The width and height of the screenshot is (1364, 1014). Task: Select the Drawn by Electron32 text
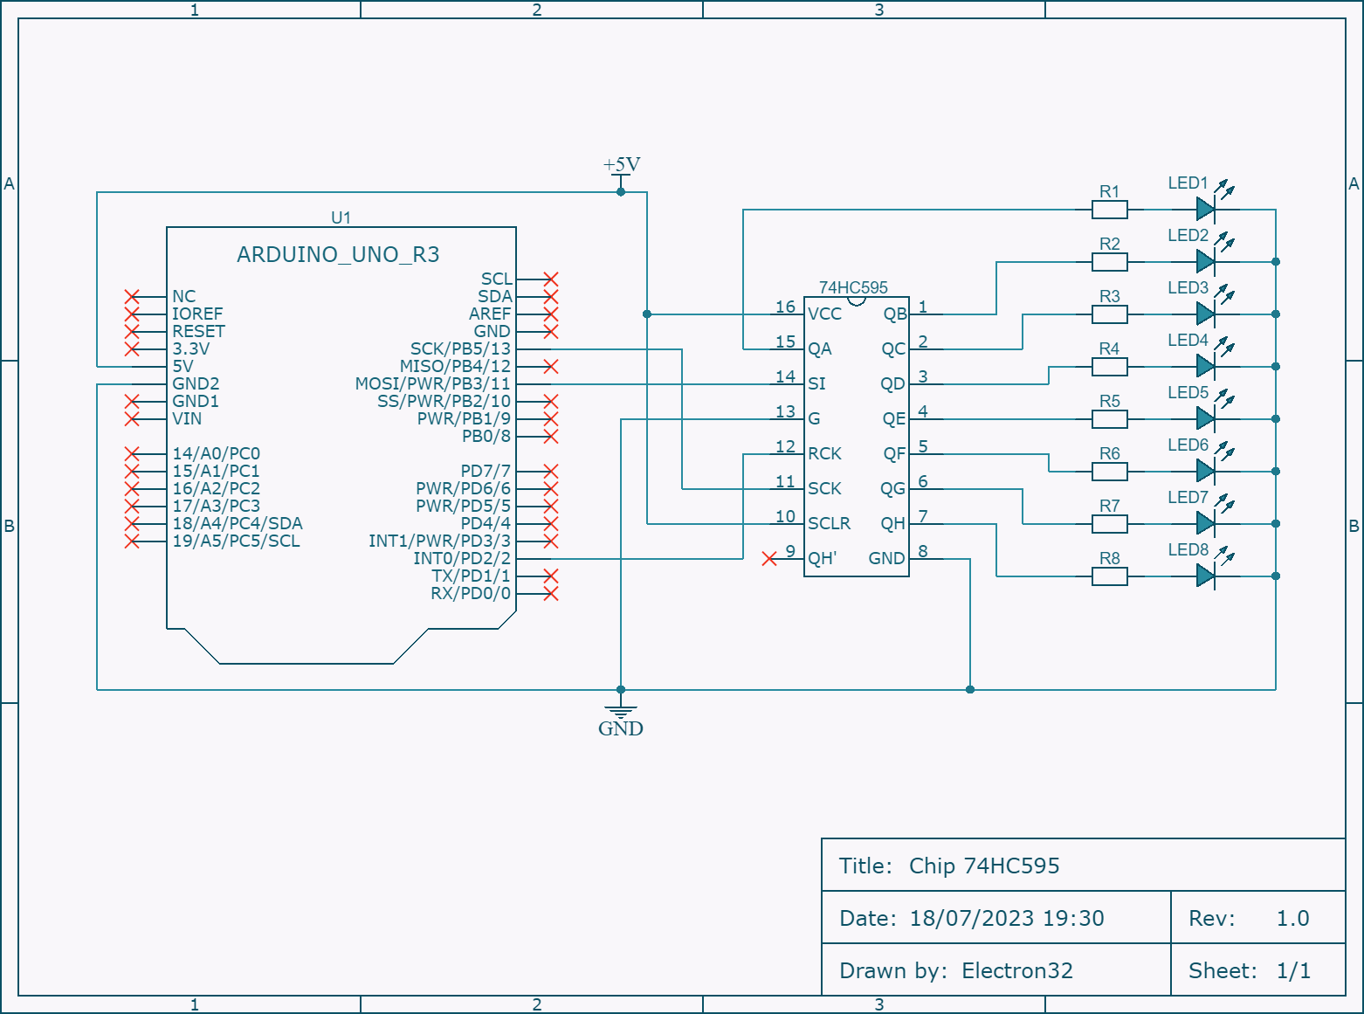[957, 970]
